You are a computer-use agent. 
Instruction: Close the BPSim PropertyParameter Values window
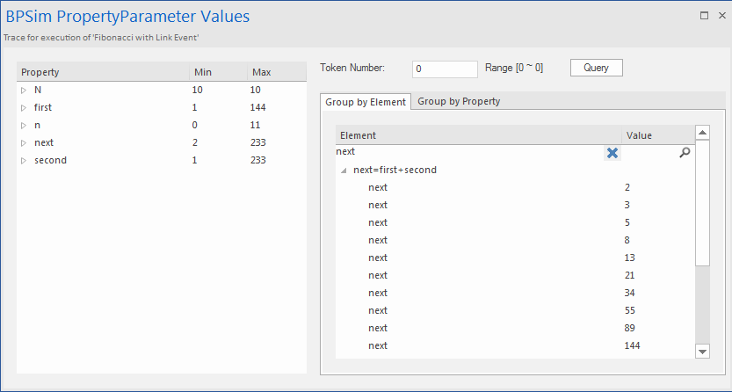tap(721, 15)
